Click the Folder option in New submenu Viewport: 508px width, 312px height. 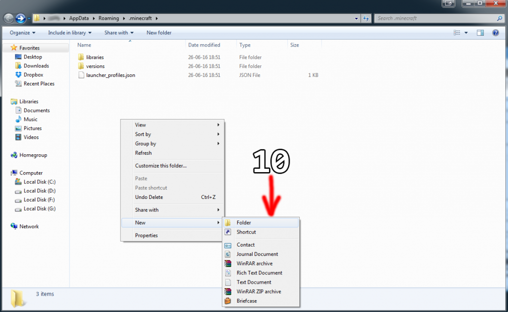coord(244,223)
